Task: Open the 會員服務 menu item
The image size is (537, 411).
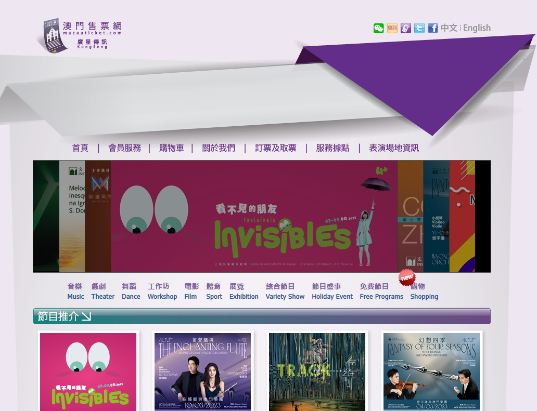Action: coord(124,148)
